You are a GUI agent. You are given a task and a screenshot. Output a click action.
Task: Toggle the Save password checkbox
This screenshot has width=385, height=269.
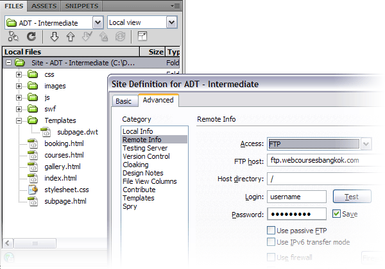click(x=336, y=214)
